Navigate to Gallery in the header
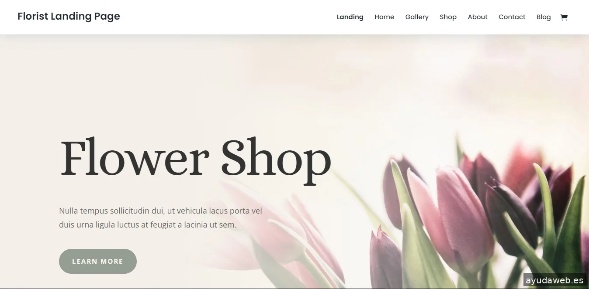Image resolution: width=589 pixels, height=289 pixels. click(417, 17)
